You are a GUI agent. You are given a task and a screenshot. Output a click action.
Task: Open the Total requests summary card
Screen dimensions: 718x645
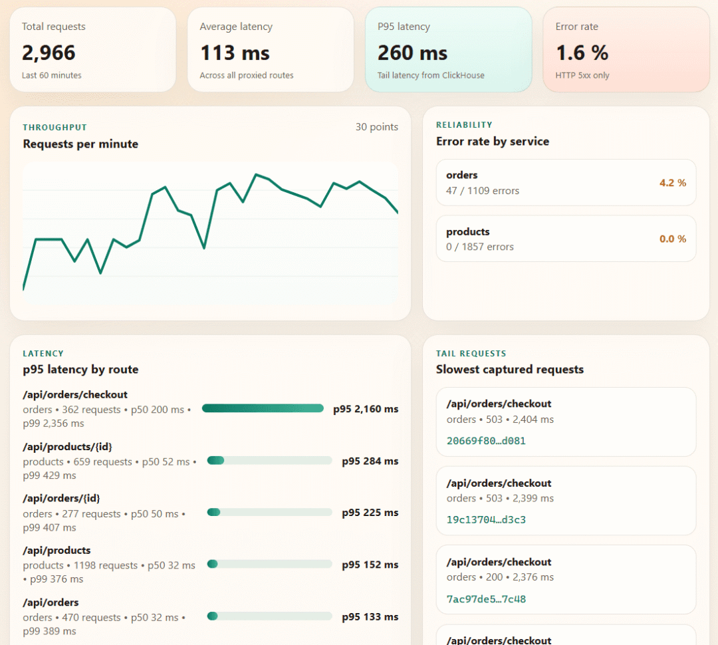click(93, 49)
